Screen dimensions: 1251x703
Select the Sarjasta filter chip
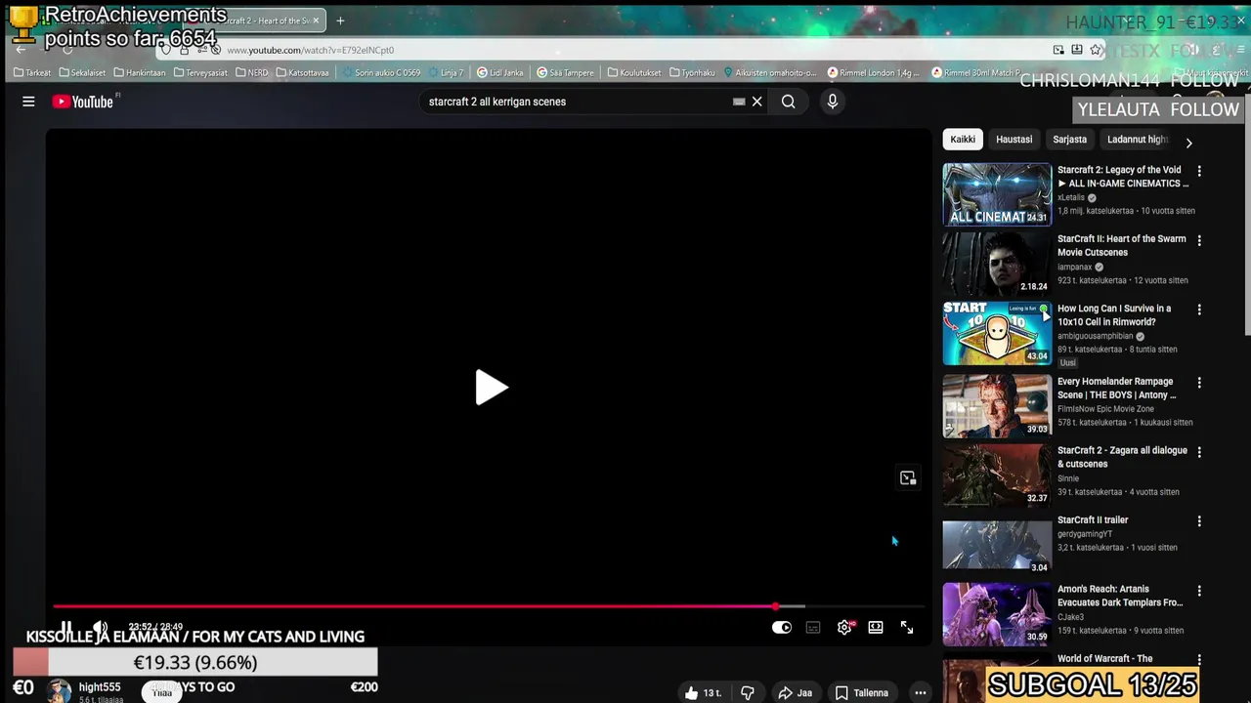[x=1069, y=140]
